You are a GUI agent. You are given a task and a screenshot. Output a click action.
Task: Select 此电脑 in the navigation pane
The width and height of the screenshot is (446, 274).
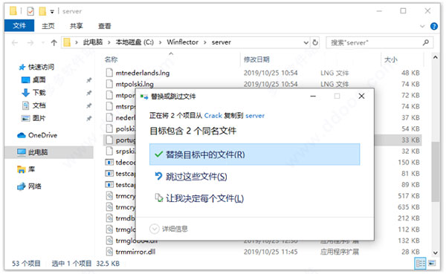(x=49, y=152)
